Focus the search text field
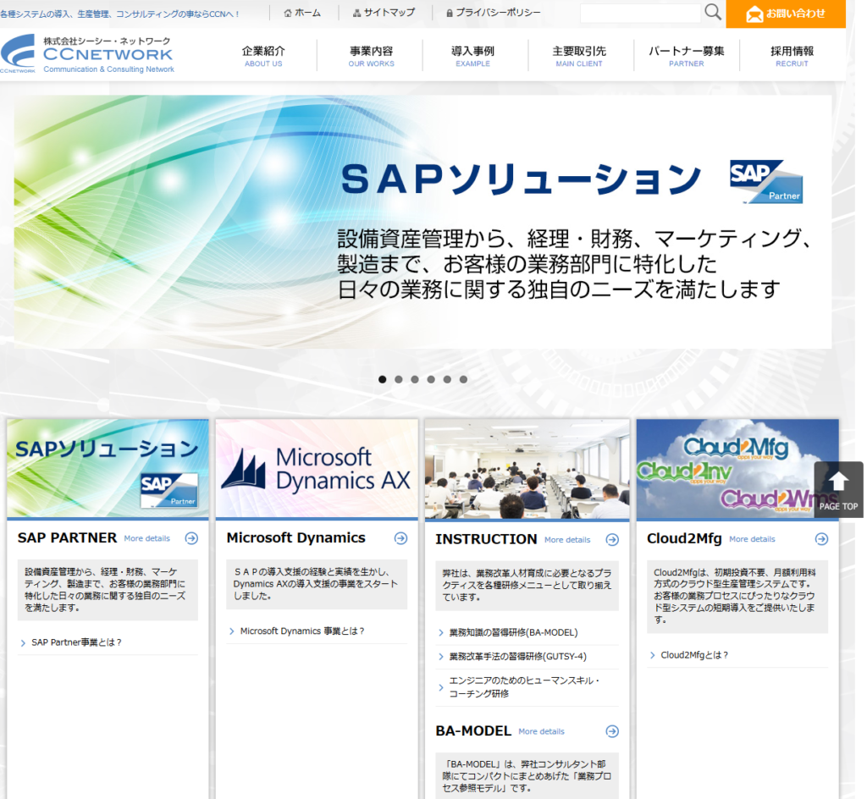The width and height of the screenshot is (867, 799). pyautogui.click(x=640, y=13)
